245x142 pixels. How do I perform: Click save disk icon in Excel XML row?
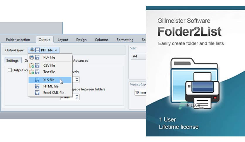[x=37, y=93]
